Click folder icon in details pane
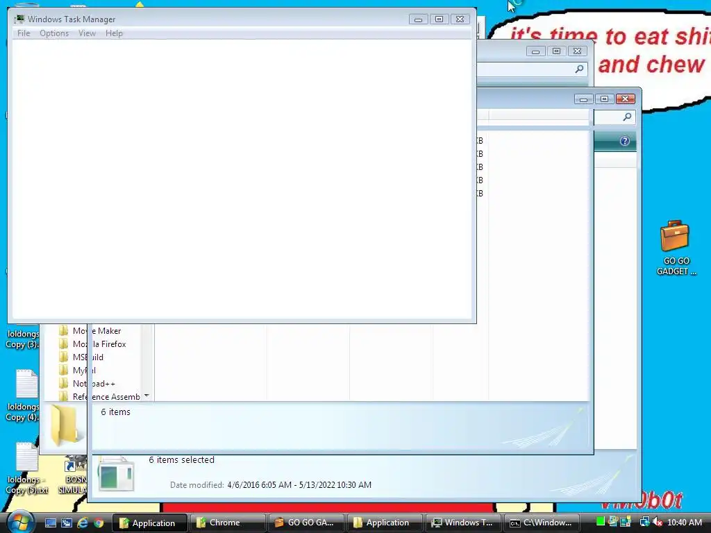This screenshot has width=711, height=533. click(x=65, y=426)
